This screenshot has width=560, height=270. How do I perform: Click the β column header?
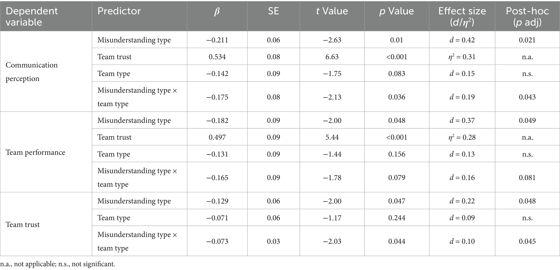(217, 12)
